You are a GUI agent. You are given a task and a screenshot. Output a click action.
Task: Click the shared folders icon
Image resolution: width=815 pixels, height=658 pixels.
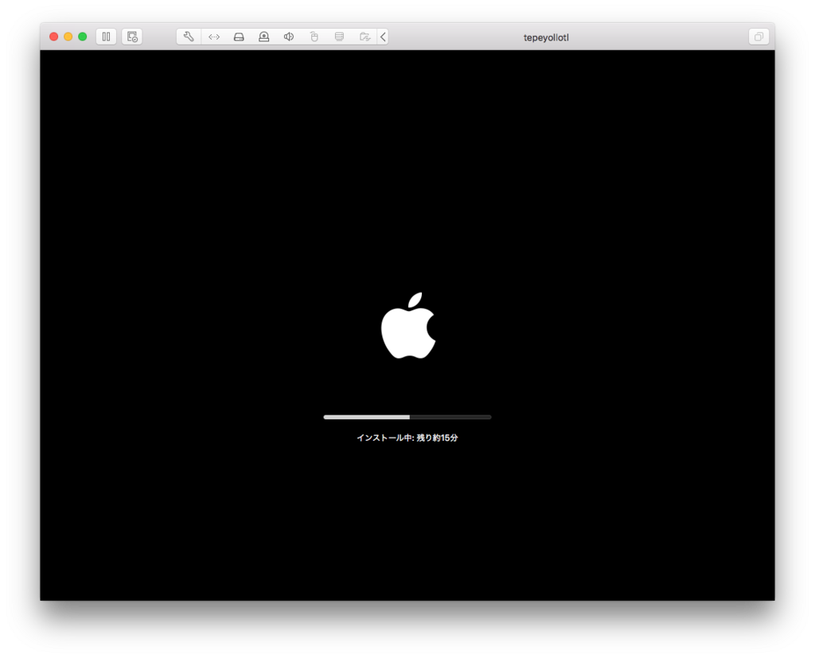pos(365,37)
